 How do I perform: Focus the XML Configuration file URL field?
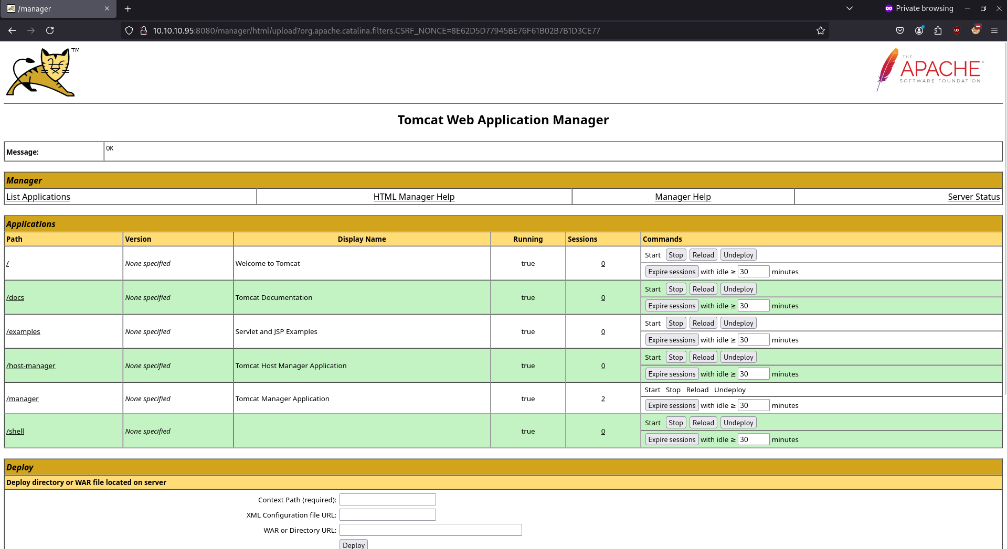point(388,515)
